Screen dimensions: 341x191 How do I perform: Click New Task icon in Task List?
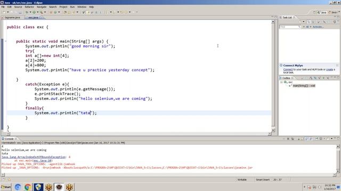(300, 22)
